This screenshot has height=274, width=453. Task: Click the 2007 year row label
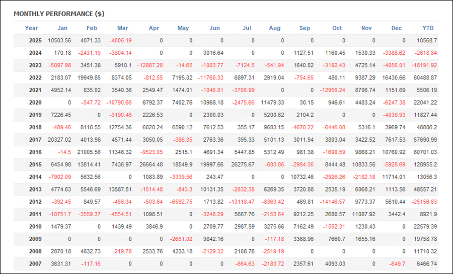35,263
